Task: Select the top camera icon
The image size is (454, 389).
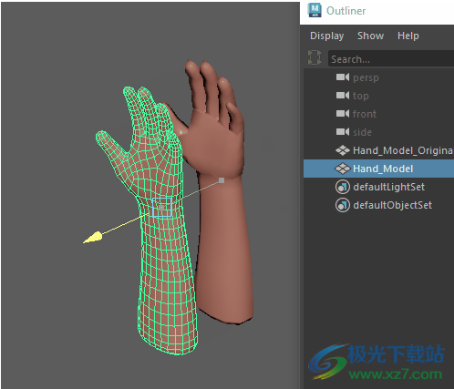Action: [343, 96]
